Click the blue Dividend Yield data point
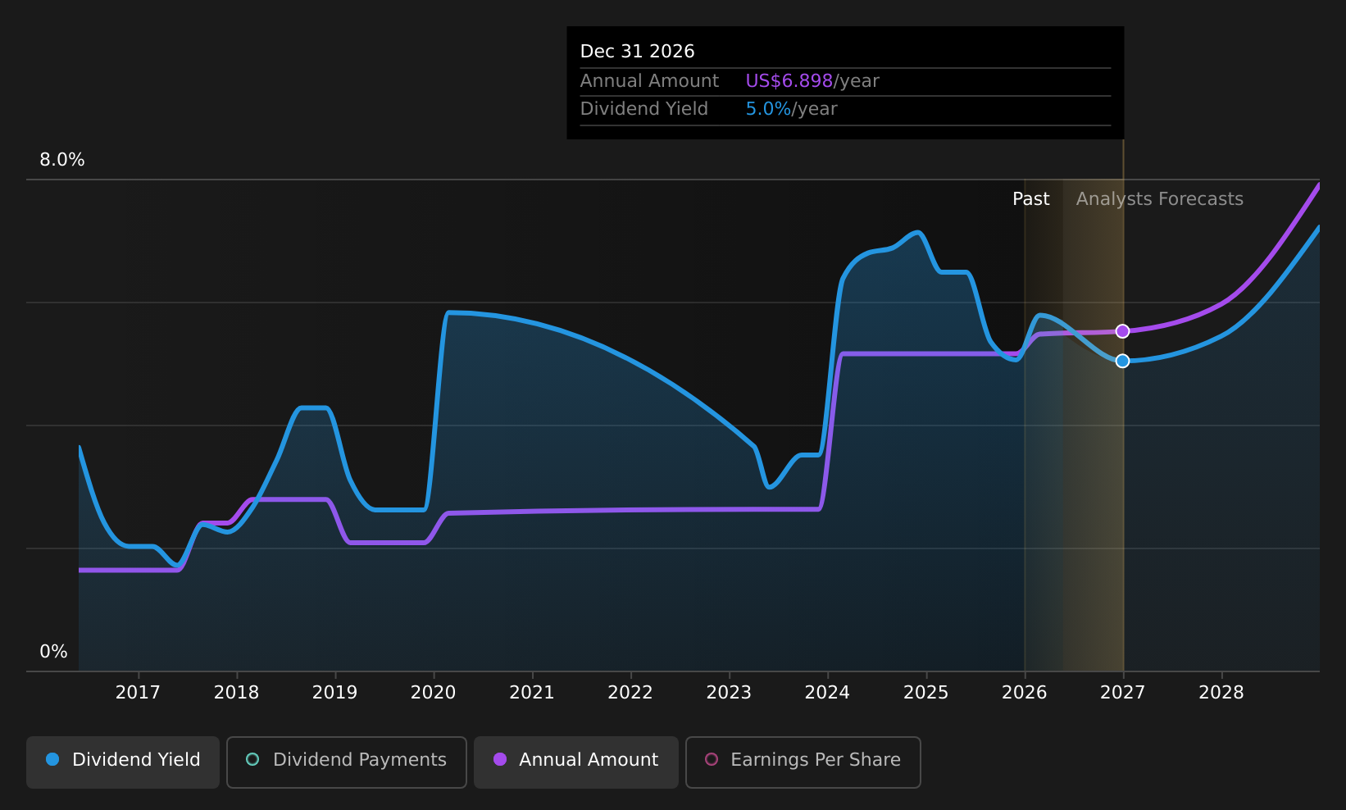1346x810 pixels. pos(1122,361)
